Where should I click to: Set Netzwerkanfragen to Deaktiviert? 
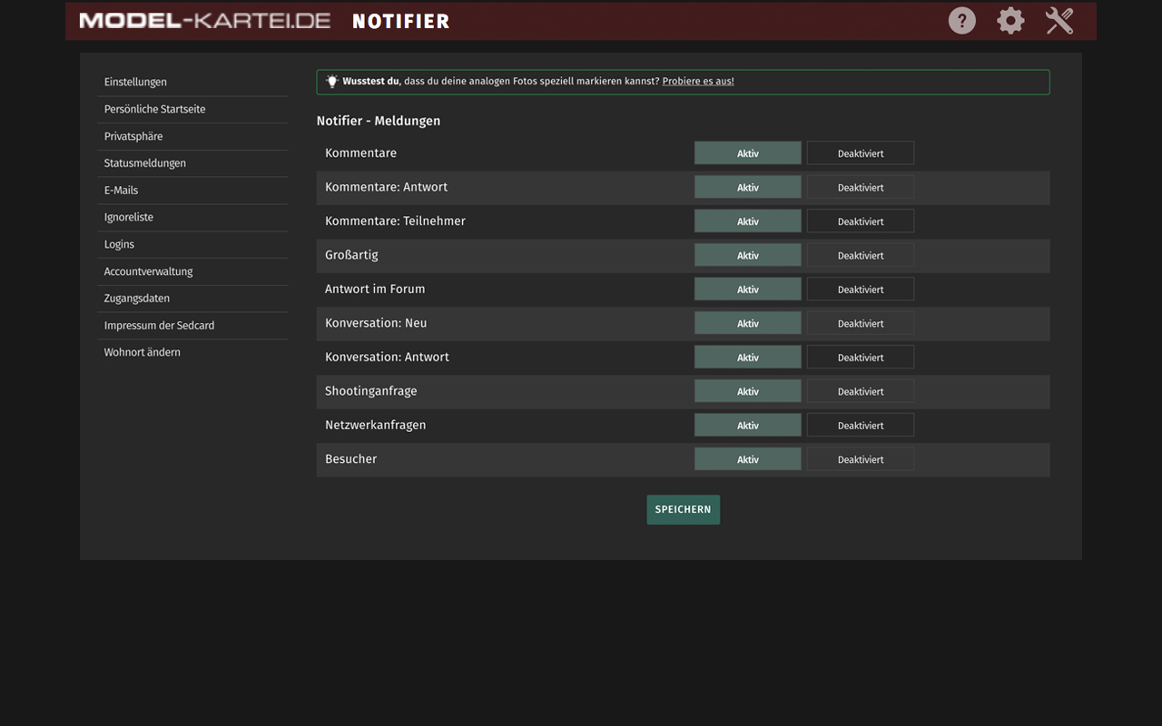coord(861,426)
